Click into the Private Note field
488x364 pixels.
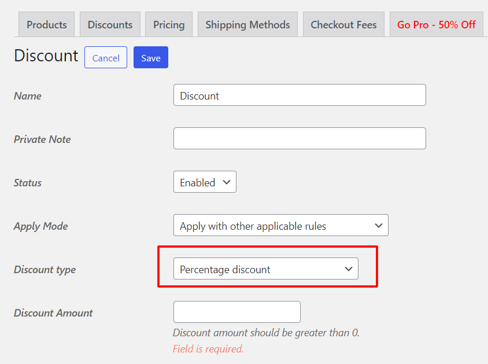pyautogui.click(x=300, y=138)
